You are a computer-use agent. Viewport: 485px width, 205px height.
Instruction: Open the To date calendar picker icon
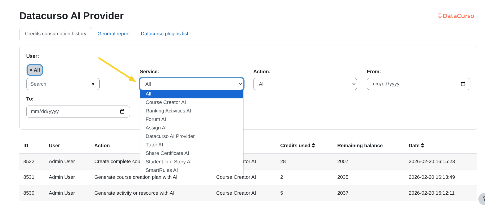pyautogui.click(x=122, y=111)
